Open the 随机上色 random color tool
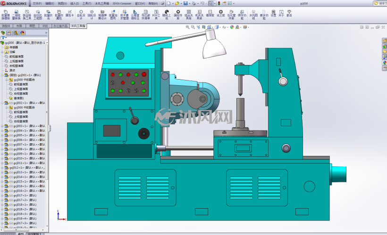387x235 pixels. tap(167, 15)
